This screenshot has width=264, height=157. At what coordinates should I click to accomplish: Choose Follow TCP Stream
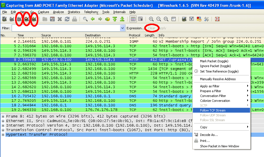click(x=221, y=110)
